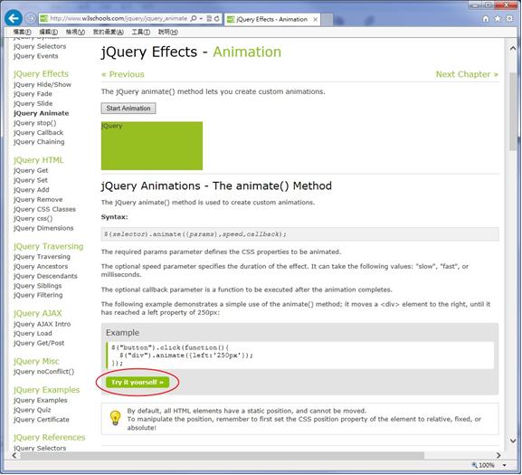Expand the address bar dropdown arrow
Image resolution: width=522 pixels, height=475 pixels.
tap(201, 19)
